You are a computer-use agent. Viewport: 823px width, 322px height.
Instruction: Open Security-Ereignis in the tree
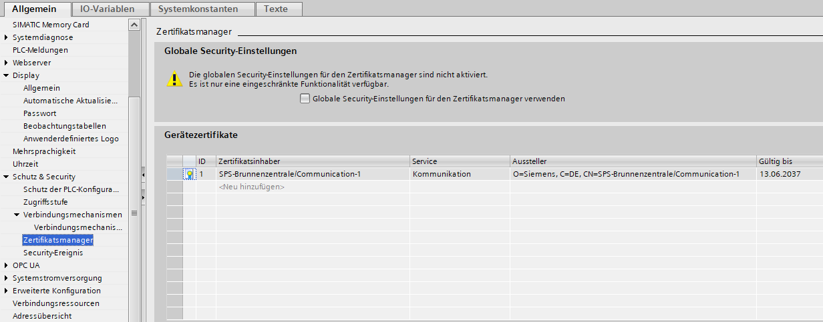pyautogui.click(x=53, y=253)
